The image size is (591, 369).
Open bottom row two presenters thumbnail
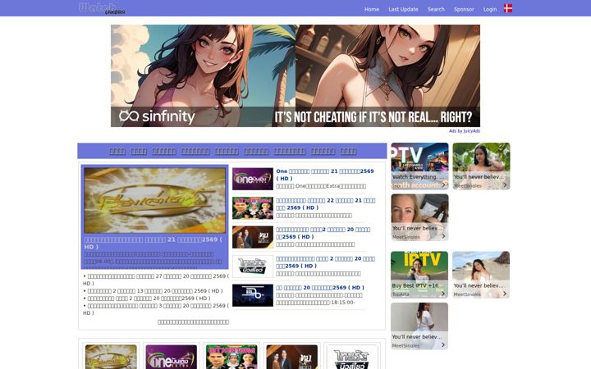click(291, 357)
